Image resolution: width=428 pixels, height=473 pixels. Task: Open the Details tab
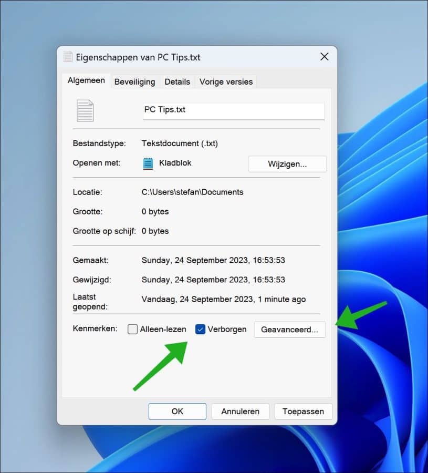pos(177,82)
